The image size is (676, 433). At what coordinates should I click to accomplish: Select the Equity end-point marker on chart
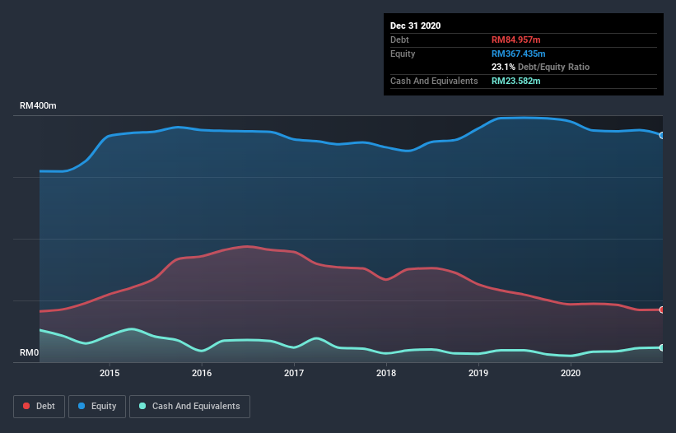(662, 135)
